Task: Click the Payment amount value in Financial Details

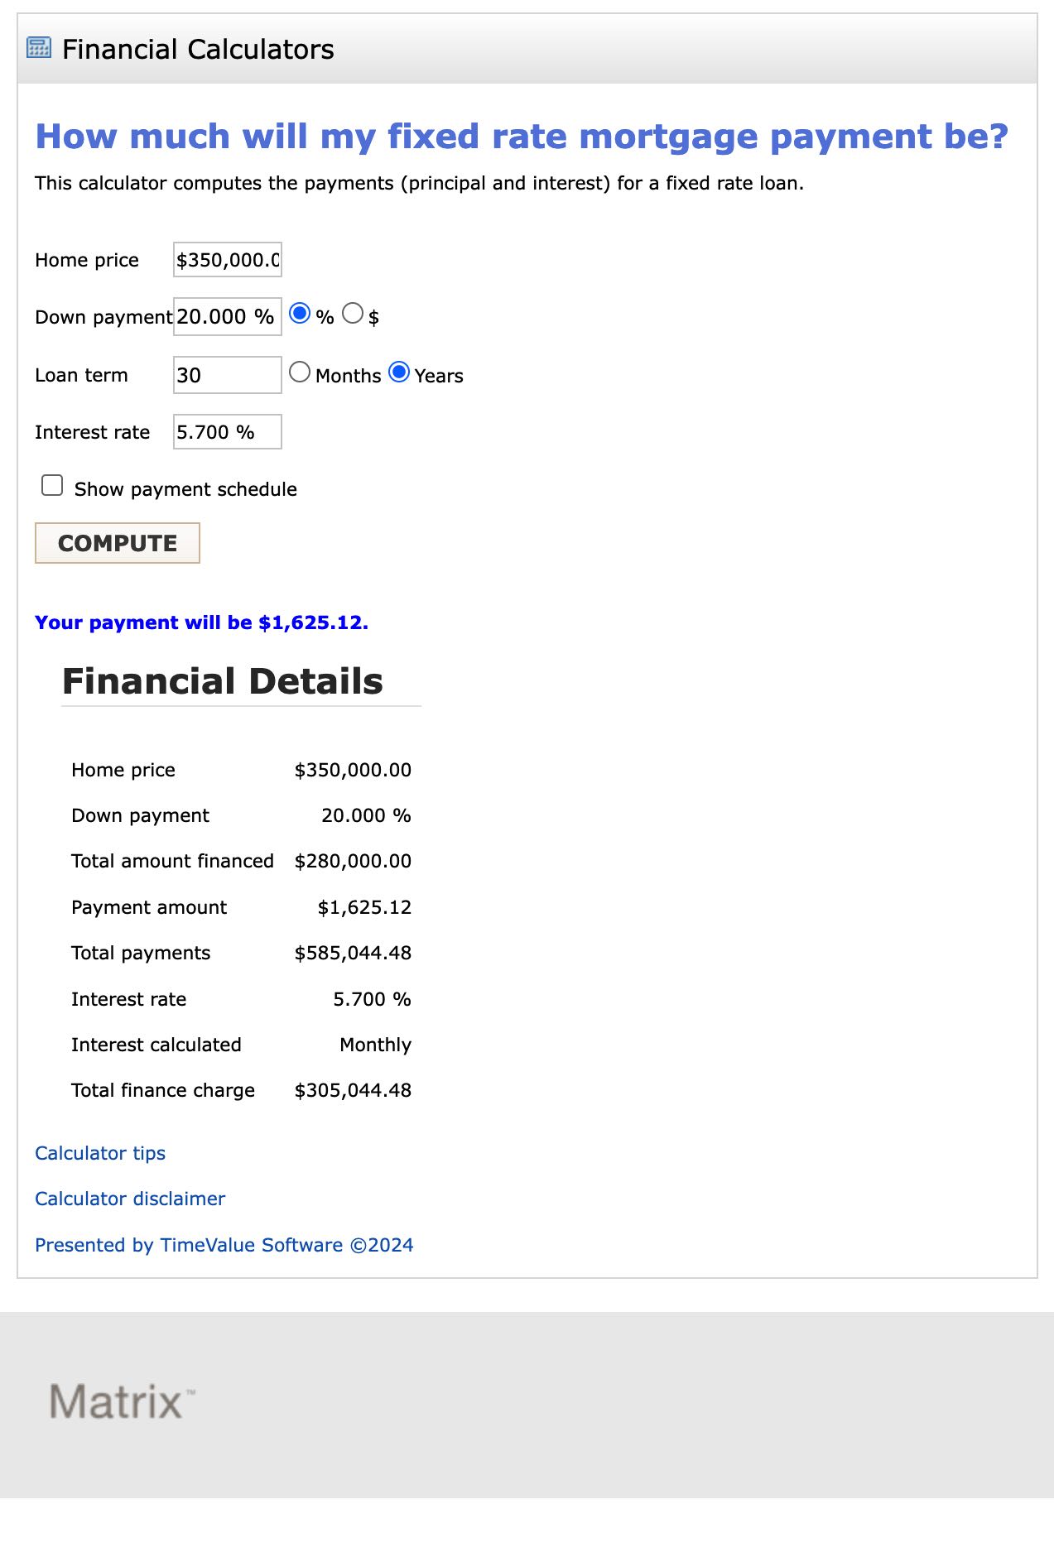Action: coord(364,908)
